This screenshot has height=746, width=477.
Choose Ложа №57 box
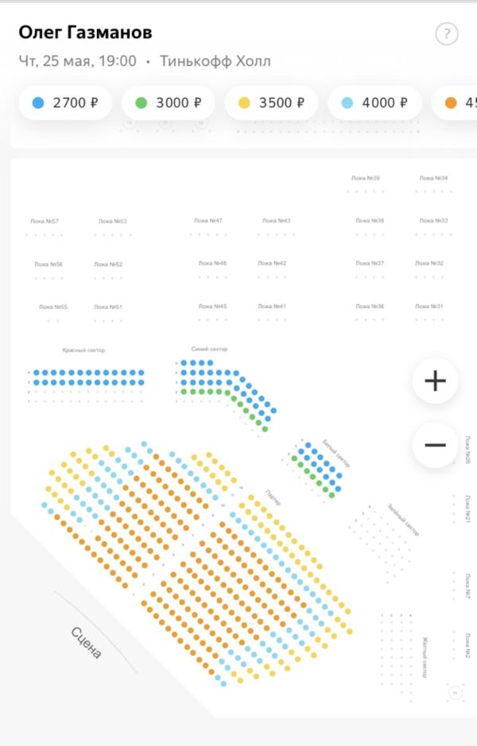tap(45, 221)
